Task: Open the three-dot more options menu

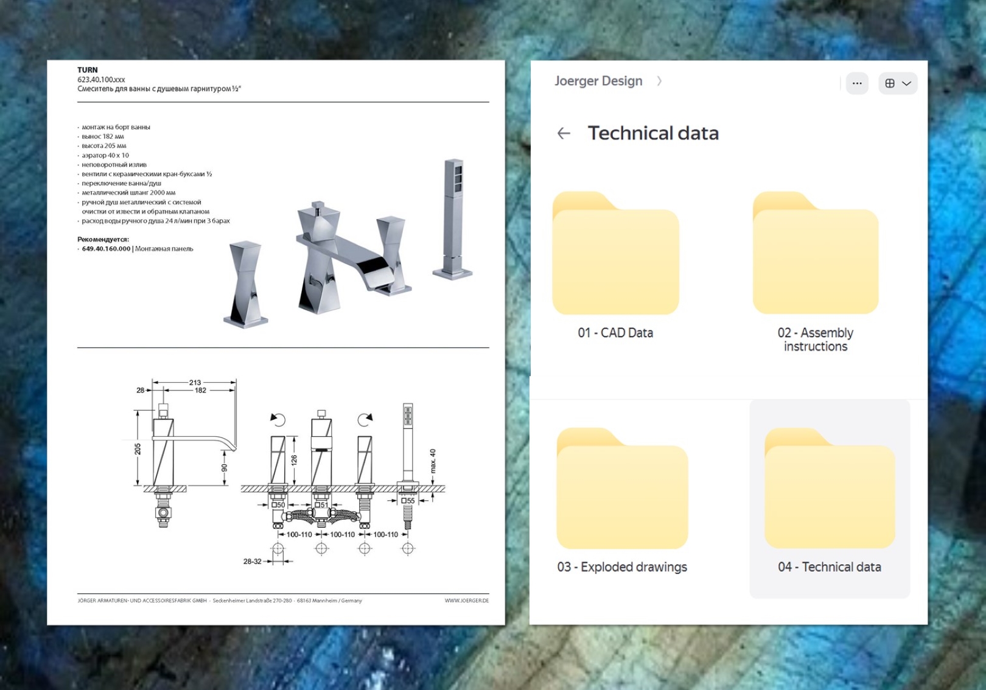Action: click(x=857, y=83)
